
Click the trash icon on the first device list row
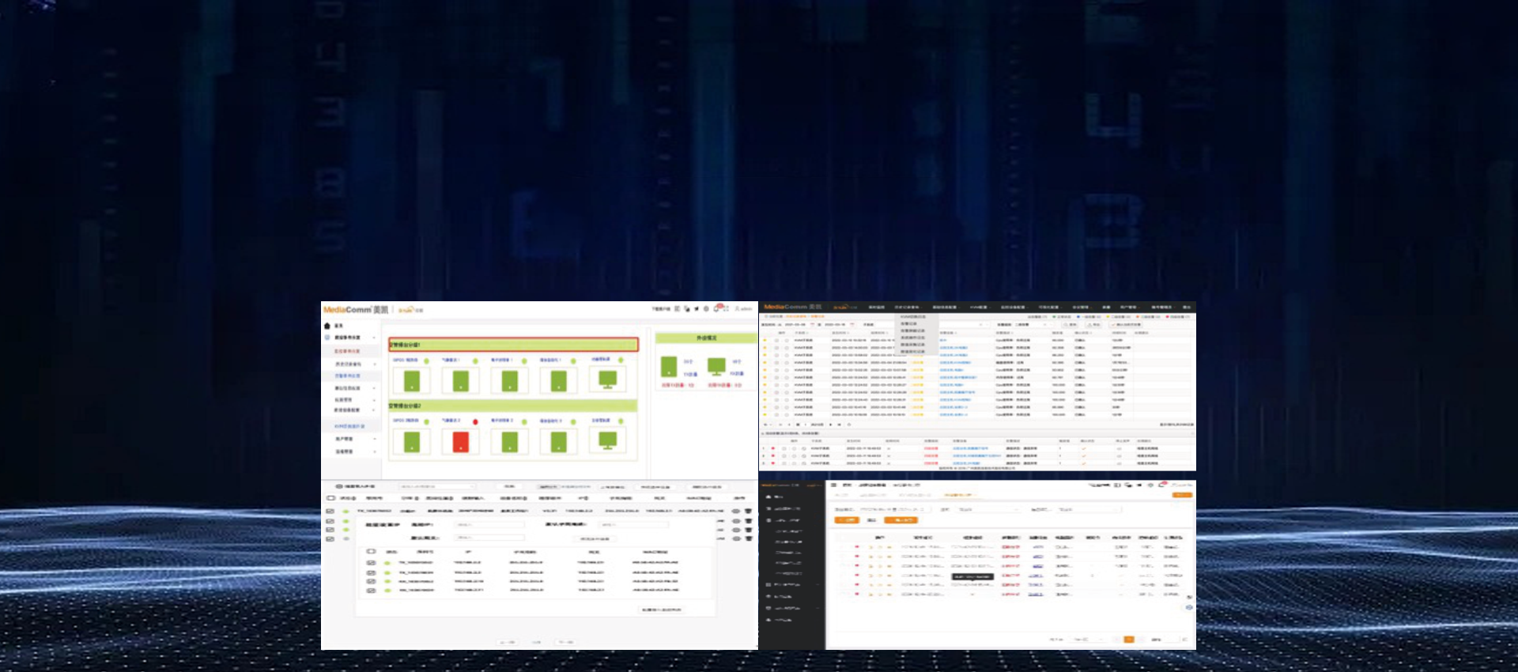coord(748,512)
